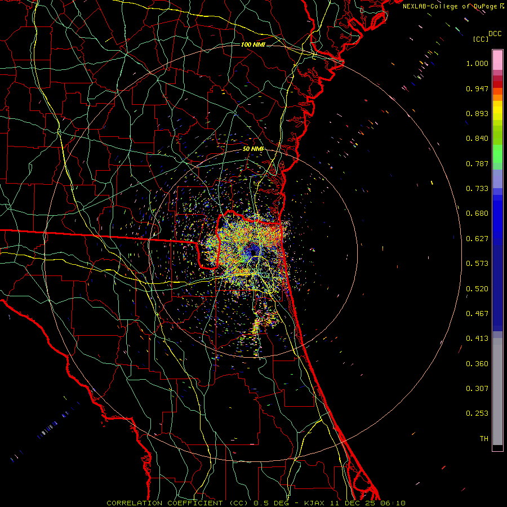Click the TH threshold label

[x=484, y=439]
